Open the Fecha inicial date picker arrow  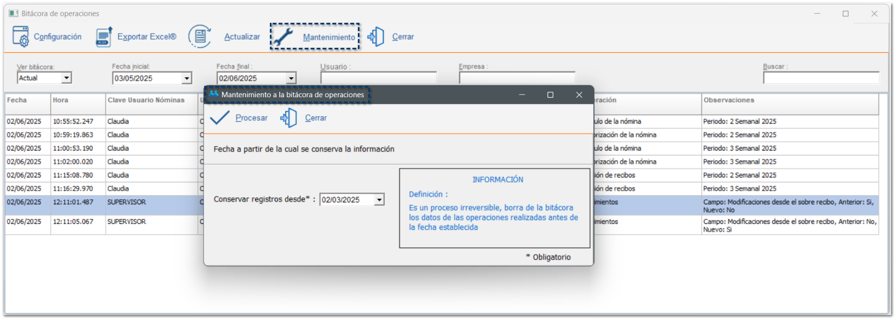187,78
